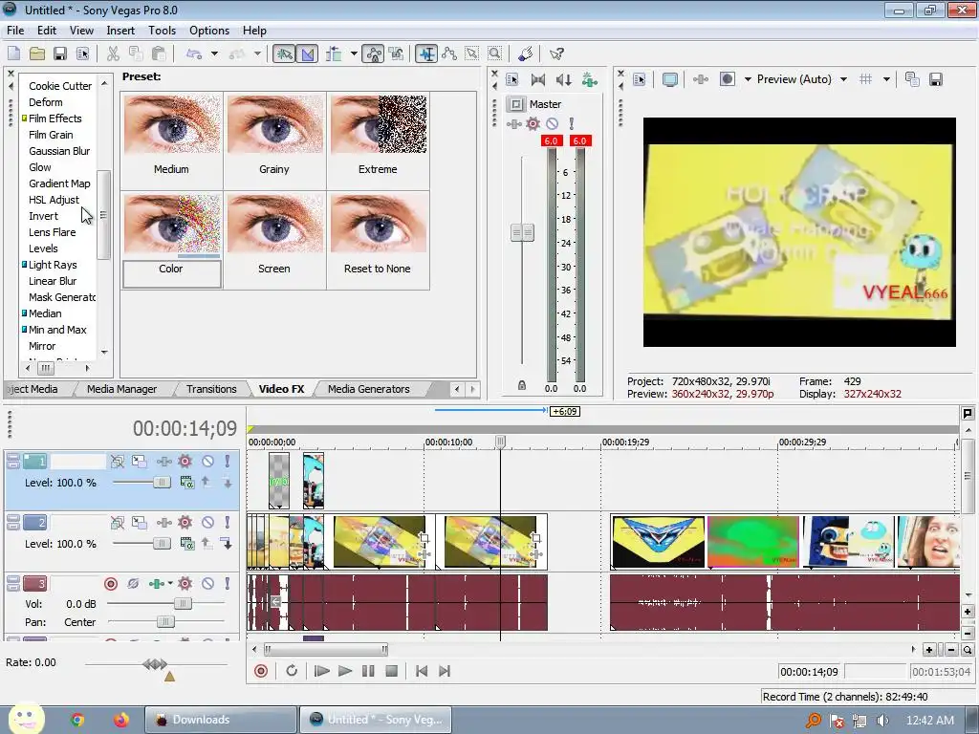Select the Film Grain effect in list
The width and height of the screenshot is (979, 734).
51,134
